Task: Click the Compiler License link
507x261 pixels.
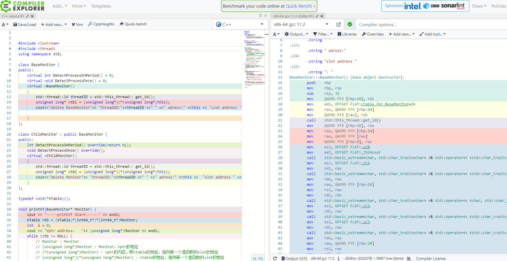Action: [430, 258]
